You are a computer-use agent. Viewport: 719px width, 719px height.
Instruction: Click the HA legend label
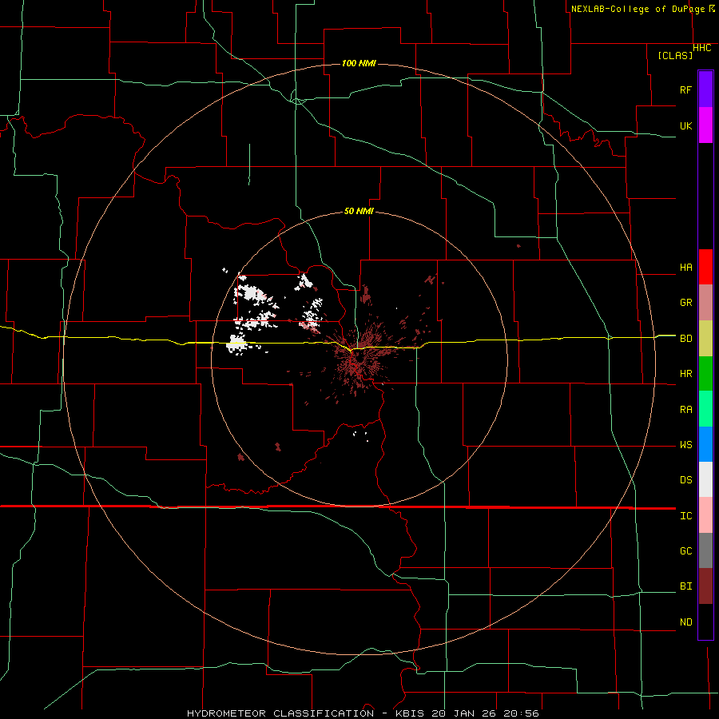coord(685,268)
